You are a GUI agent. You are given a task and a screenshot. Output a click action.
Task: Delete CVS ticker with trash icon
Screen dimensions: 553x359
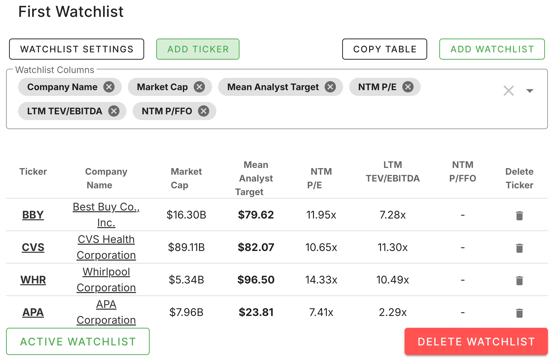click(x=519, y=248)
